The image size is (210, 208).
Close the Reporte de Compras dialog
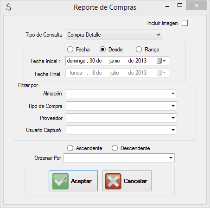tap(197, 6)
